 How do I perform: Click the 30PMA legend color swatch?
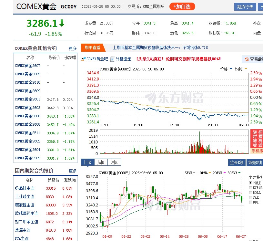(x=239, y=173)
